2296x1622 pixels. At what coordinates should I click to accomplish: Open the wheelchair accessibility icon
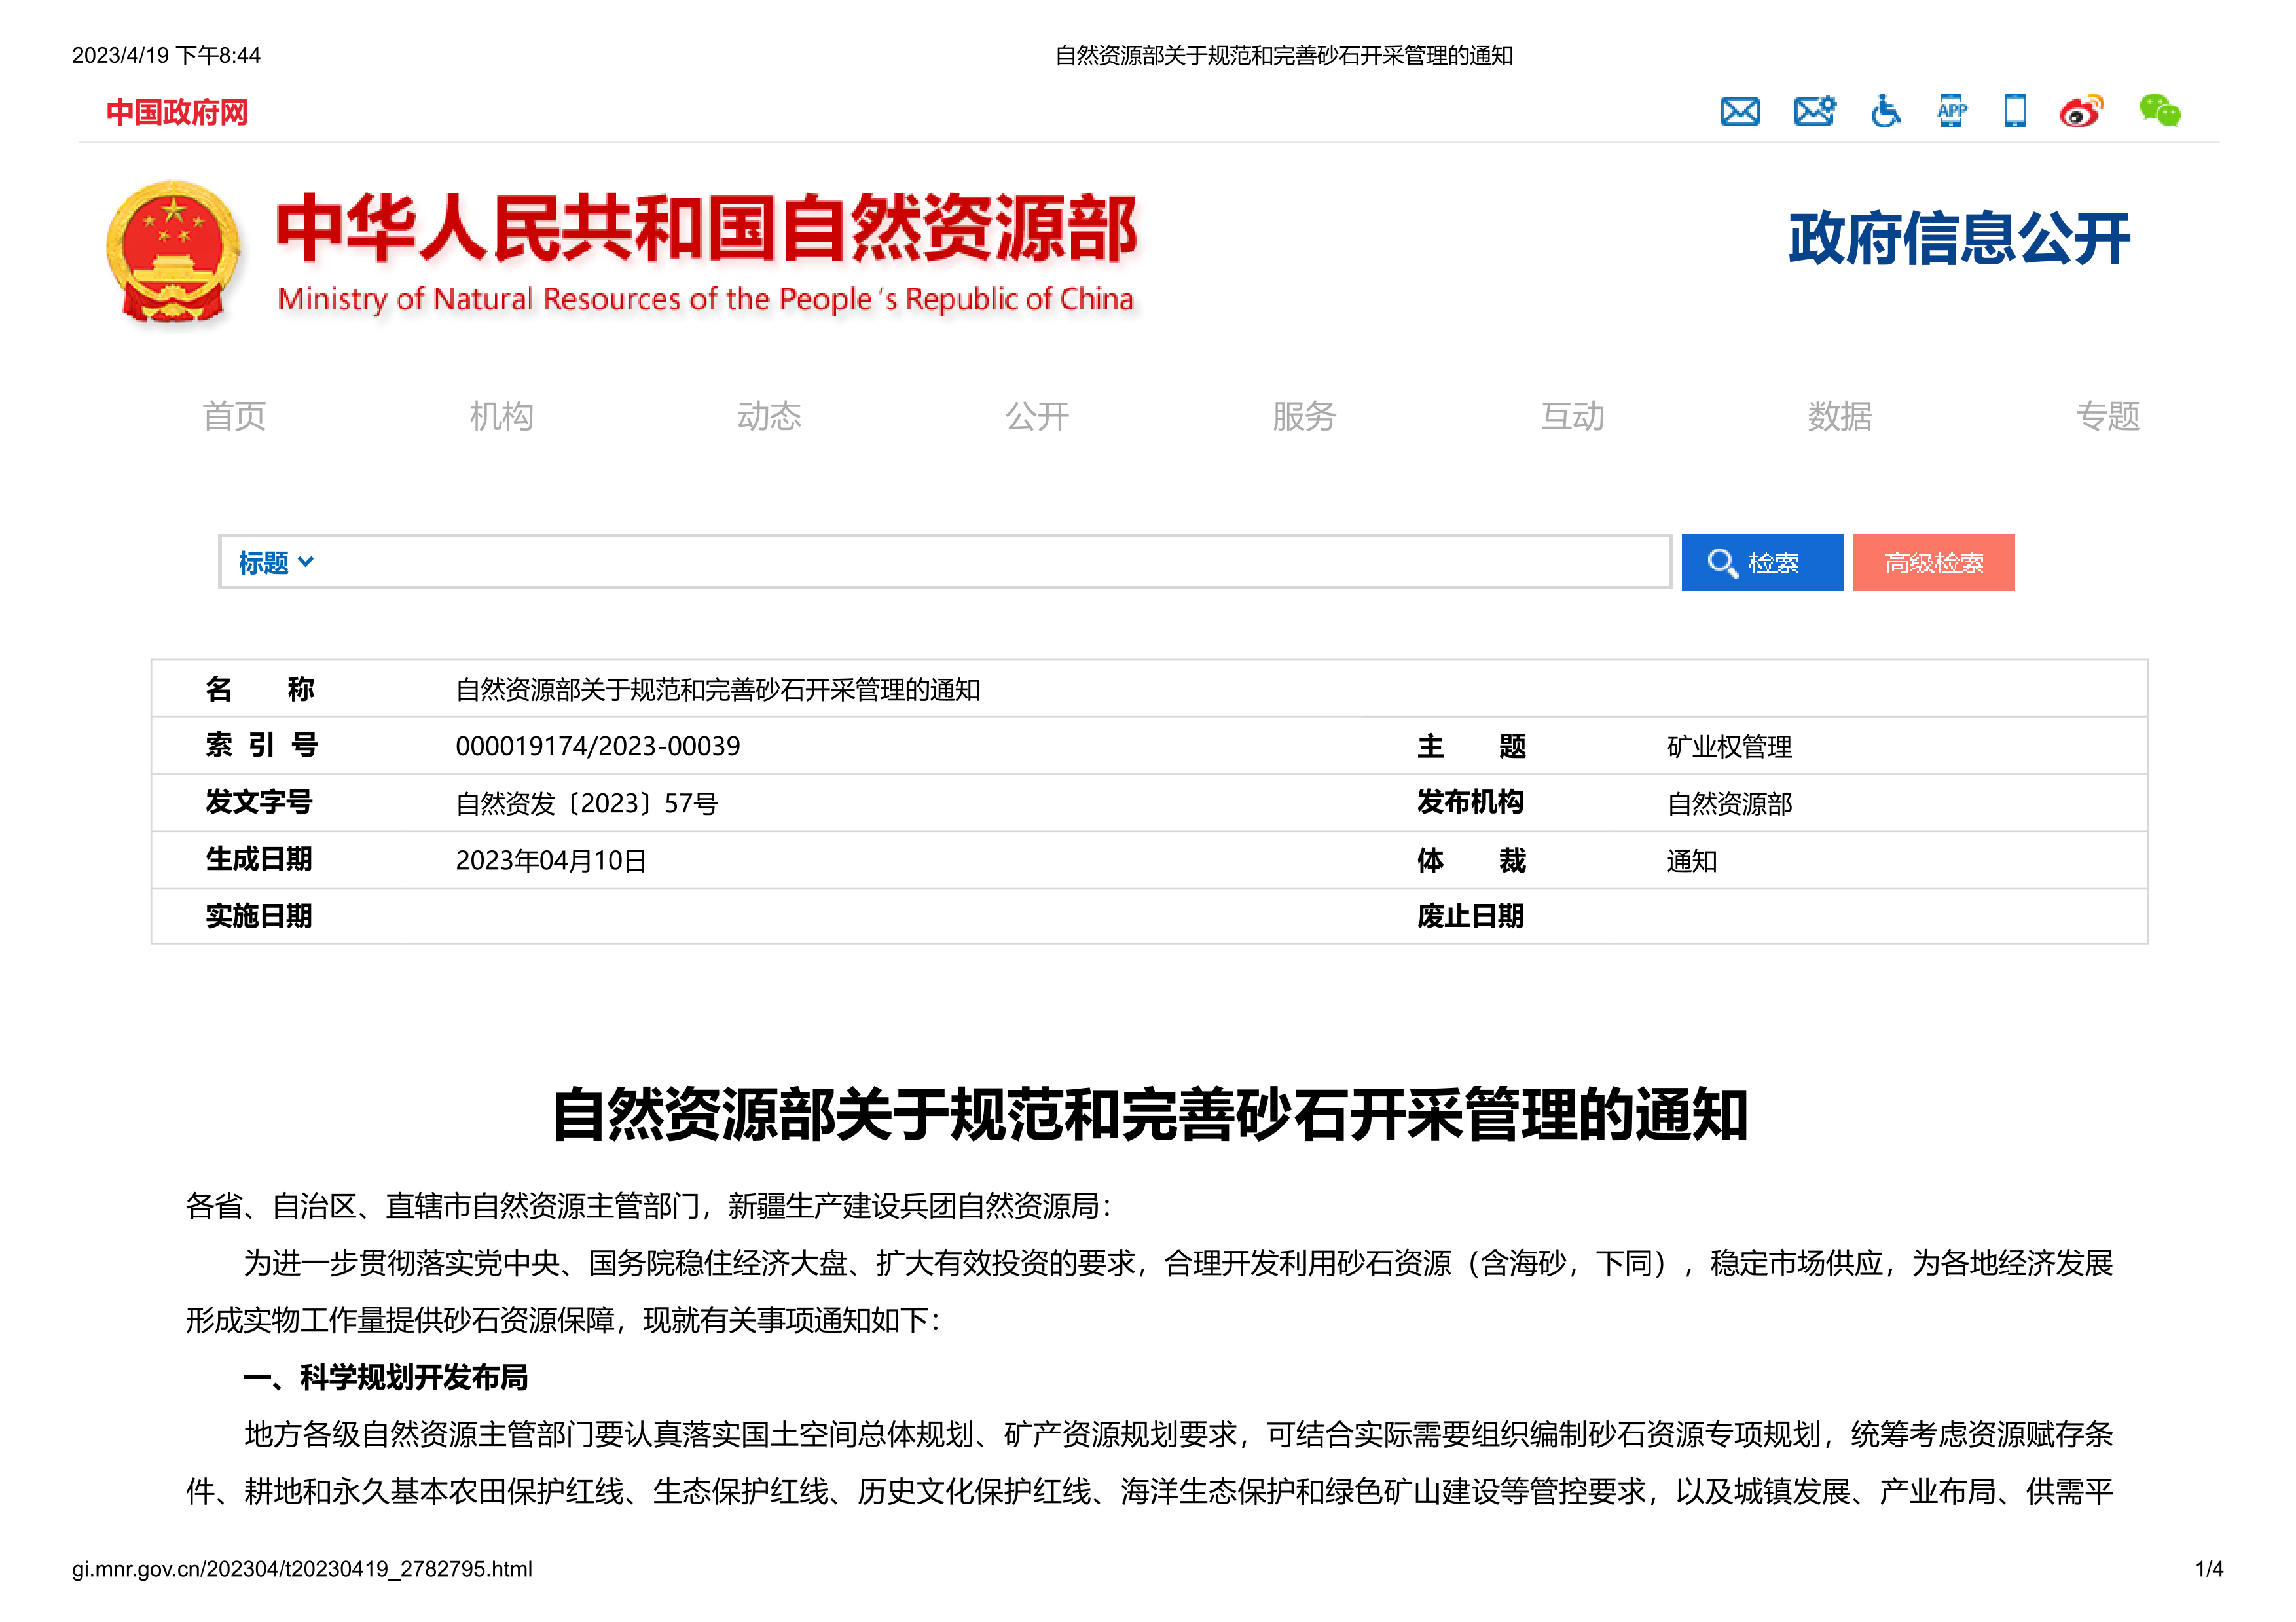click(x=1885, y=111)
